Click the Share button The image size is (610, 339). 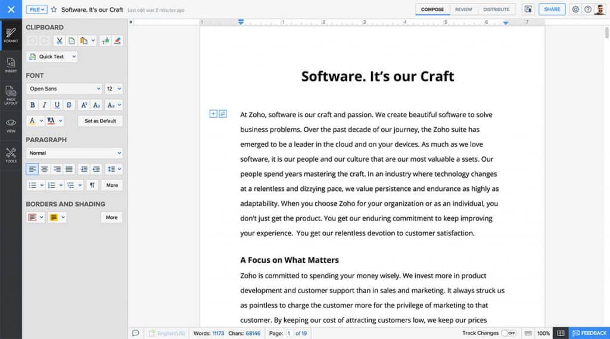(552, 10)
